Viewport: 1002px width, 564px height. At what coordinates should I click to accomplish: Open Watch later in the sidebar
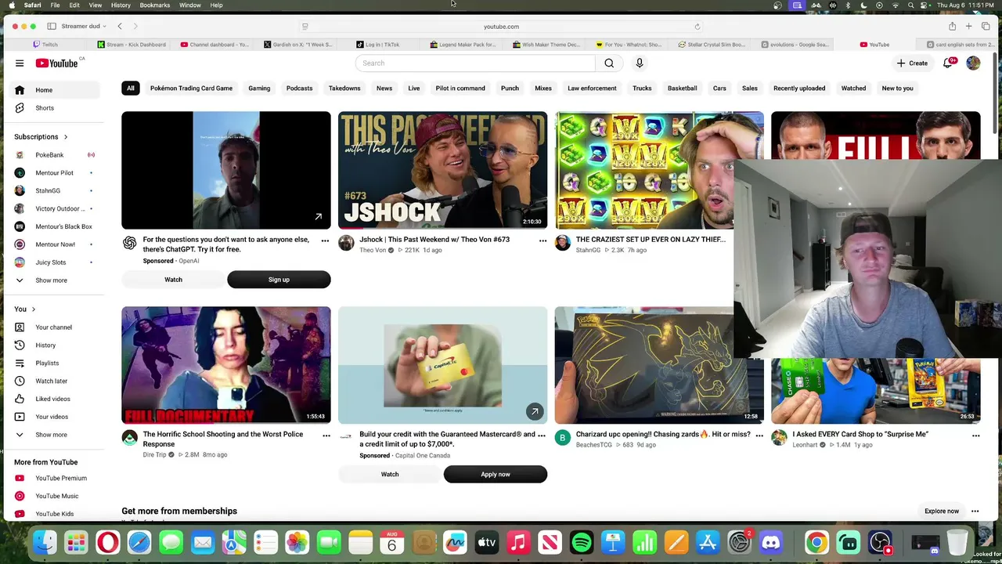pos(52,381)
